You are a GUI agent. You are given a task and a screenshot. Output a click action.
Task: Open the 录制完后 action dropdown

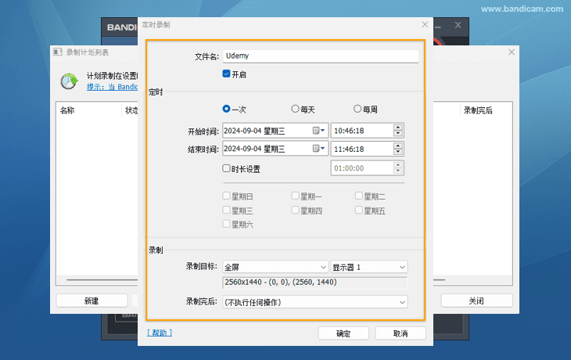[315, 302]
